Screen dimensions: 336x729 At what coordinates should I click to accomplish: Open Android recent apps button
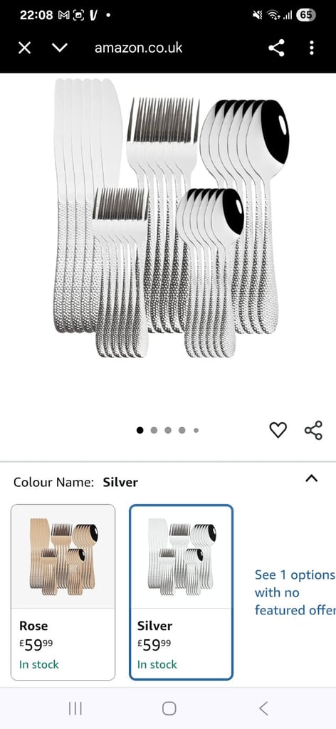coord(75,708)
